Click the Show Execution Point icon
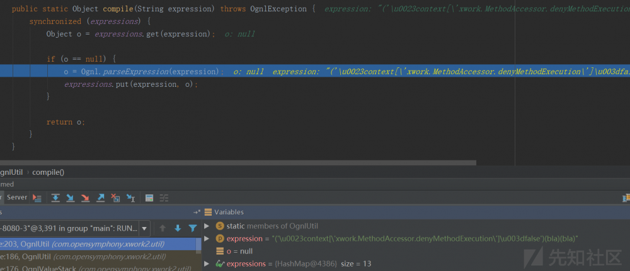630x271 pixels. pos(37,197)
